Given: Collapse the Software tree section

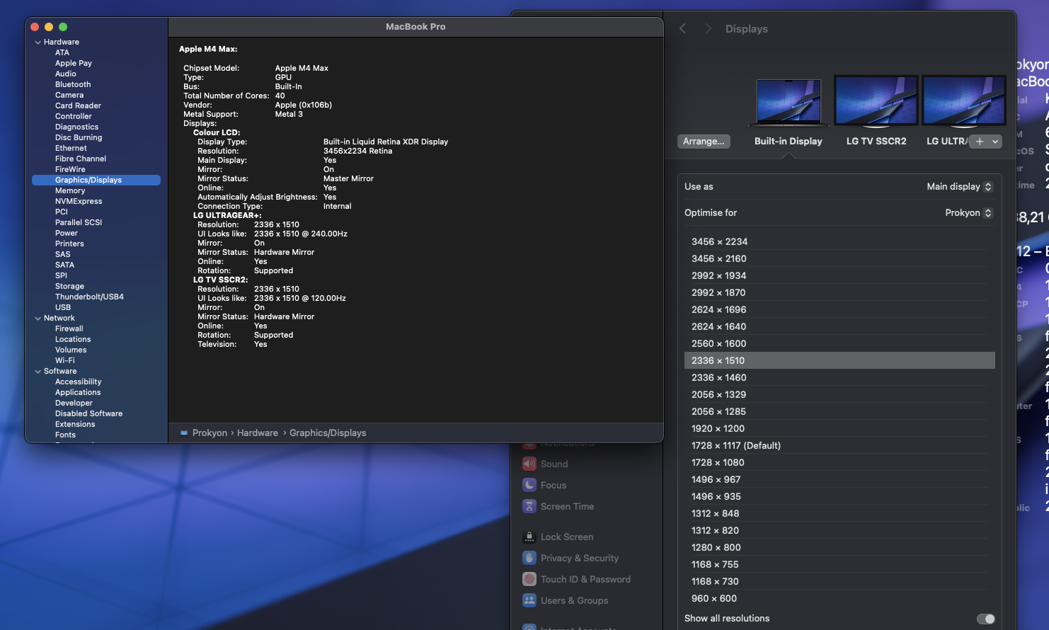Looking at the screenshot, I should pos(38,371).
